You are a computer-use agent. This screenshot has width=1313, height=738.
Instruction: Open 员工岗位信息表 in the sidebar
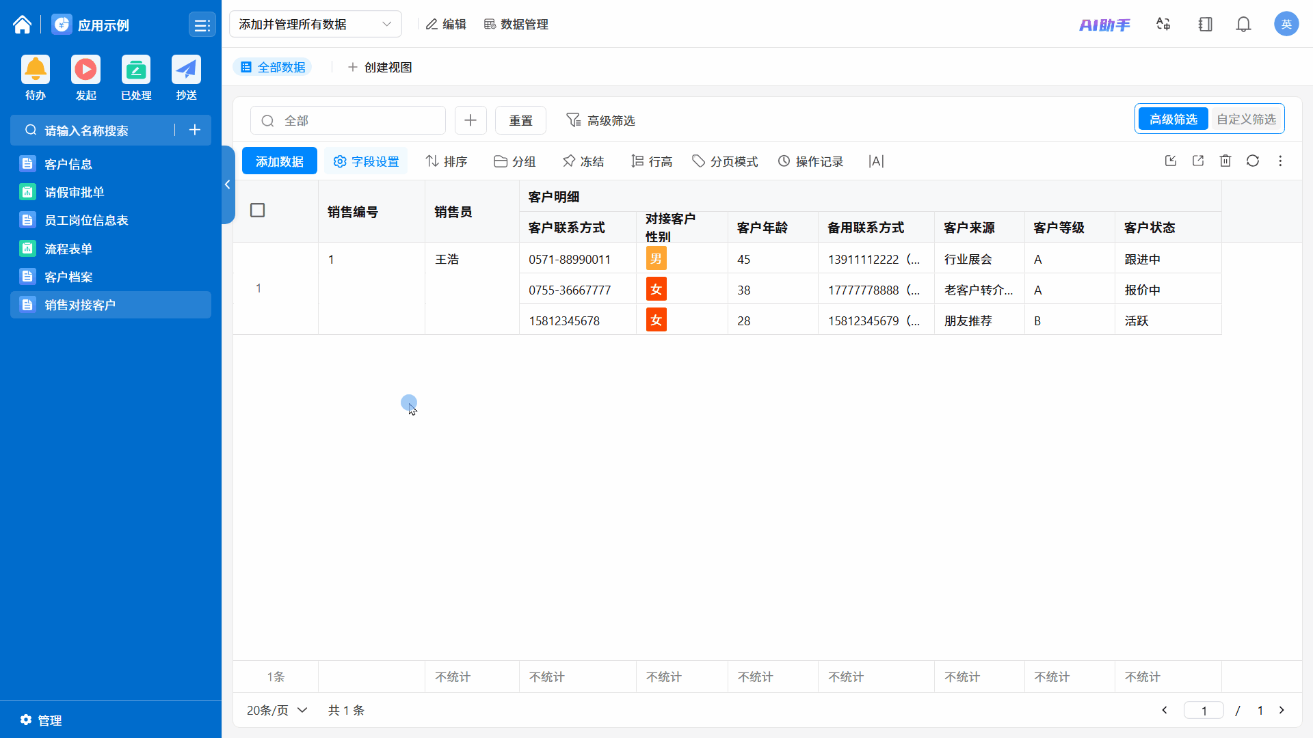tap(111, 220)
